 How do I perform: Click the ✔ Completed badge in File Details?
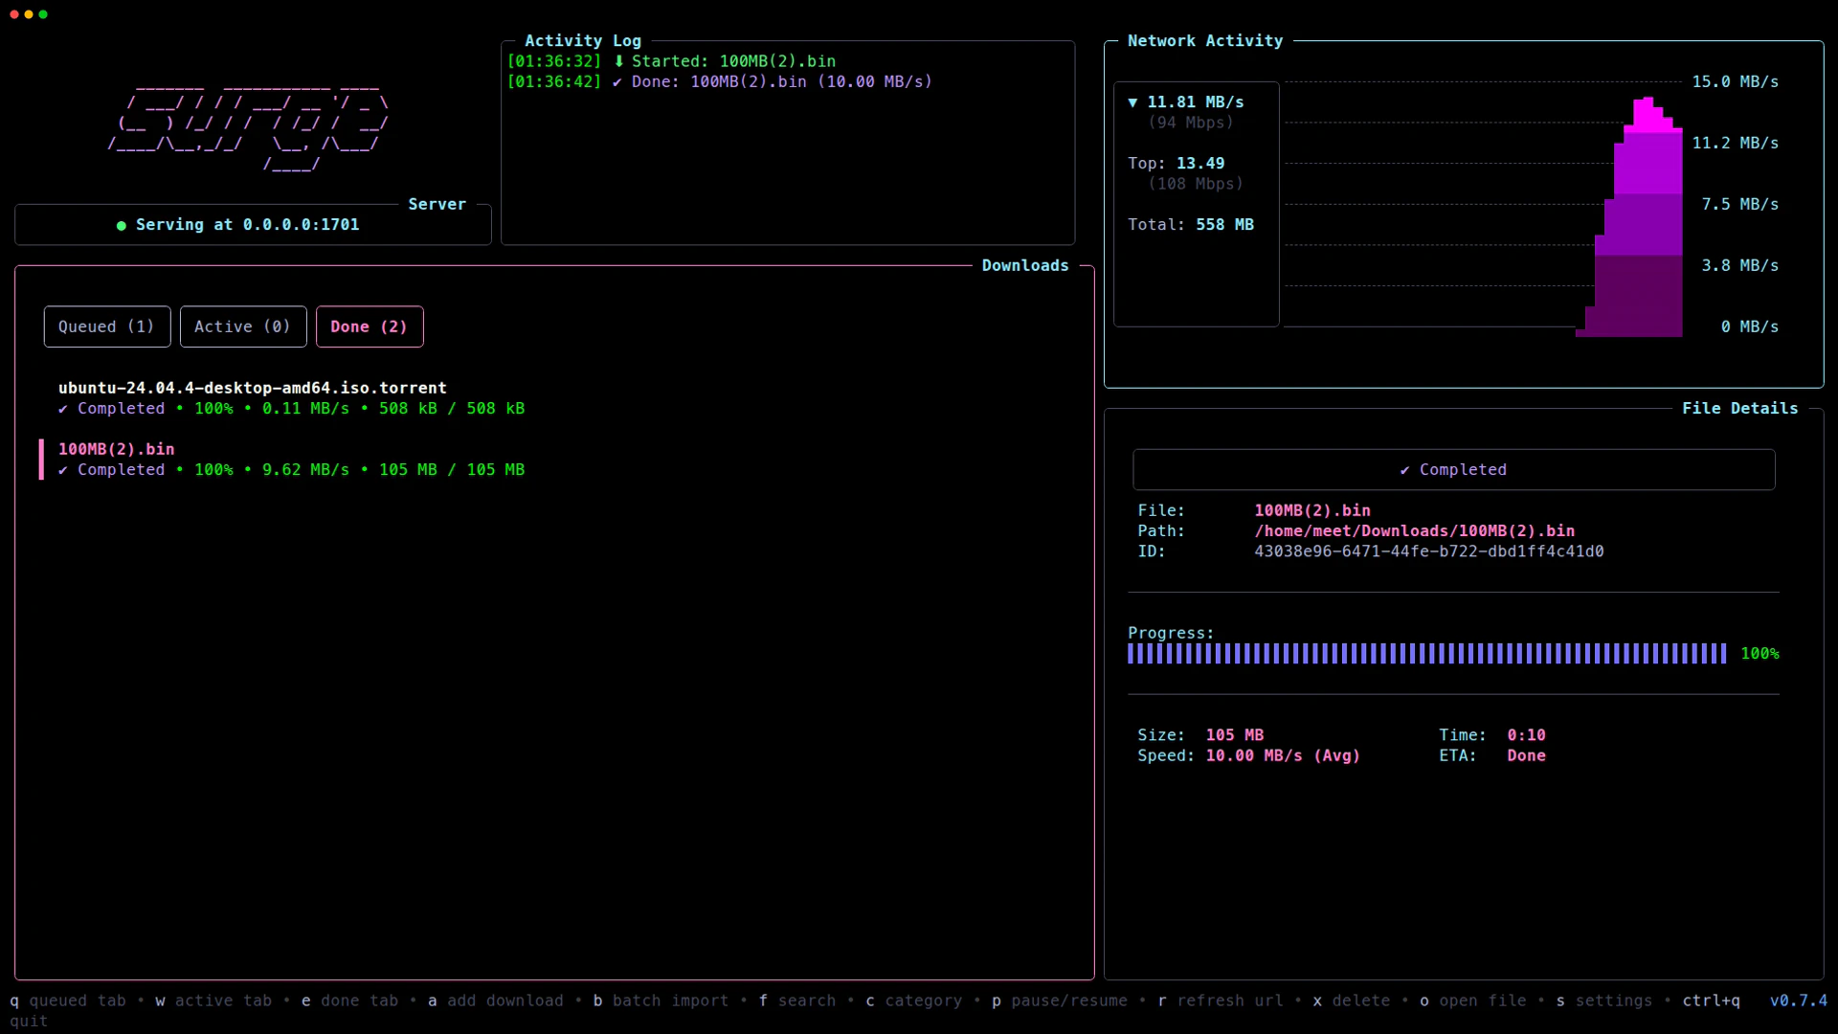pos(1453,469)
